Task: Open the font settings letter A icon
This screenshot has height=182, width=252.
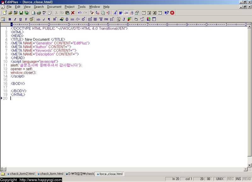Action: (115, 13)
